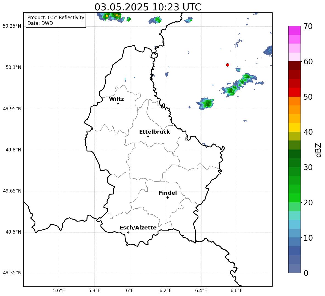Click the 50.25°N latitude label
Image resolution: width=325 pixels, height=296 pixels.
12,26
